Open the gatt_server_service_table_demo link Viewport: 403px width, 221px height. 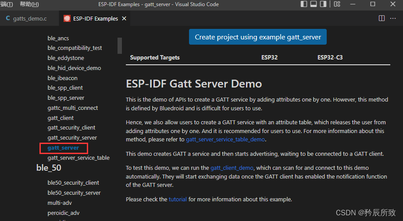225,140
